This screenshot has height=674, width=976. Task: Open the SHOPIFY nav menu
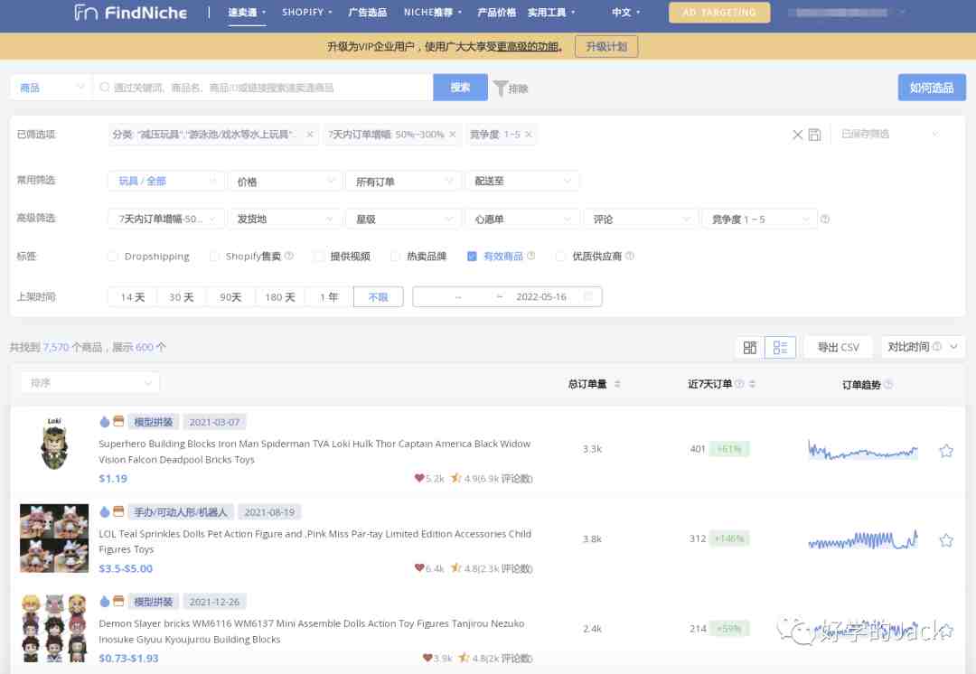pyautogui.click(x=307, y=13)
